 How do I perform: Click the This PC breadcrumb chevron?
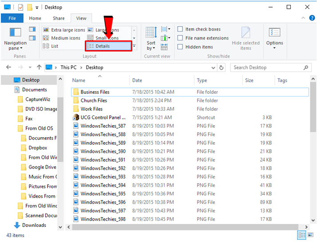point(81,67)
